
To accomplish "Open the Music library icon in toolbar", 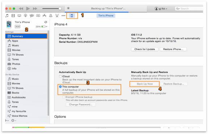I will (x=7, y=16).
